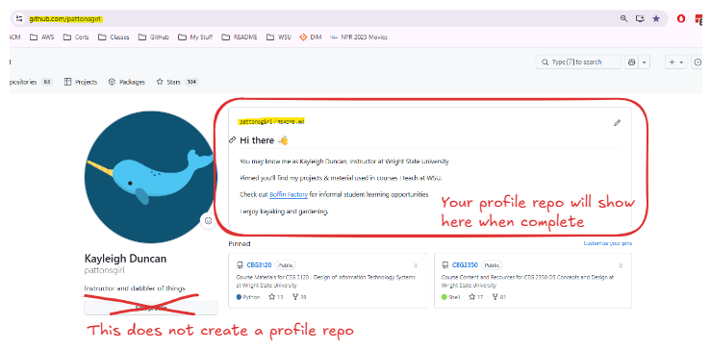The width and height of the screenshot is (711, 350).
Task: Click the Kayleigh Duncan name heading
Action: [x=125, y=259]
